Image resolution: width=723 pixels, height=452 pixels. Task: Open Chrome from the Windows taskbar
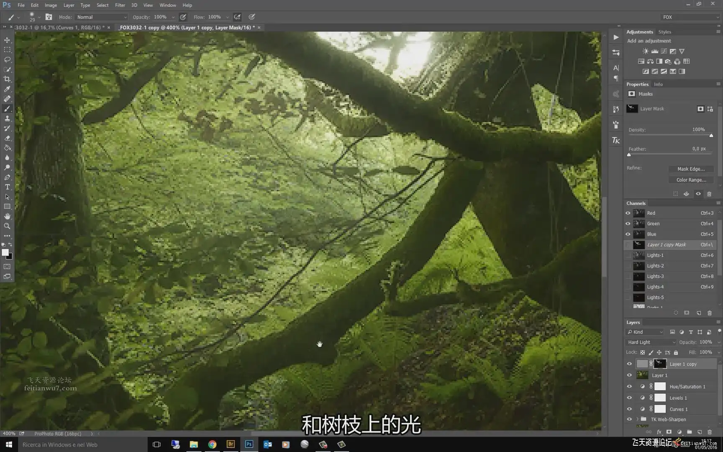click(x=213, y=444)
